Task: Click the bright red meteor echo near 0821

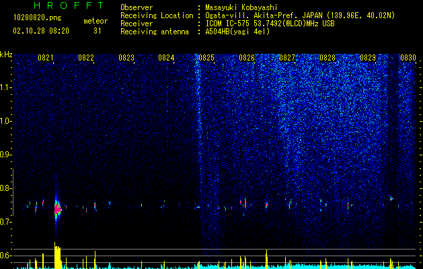Action: point(57,209)
